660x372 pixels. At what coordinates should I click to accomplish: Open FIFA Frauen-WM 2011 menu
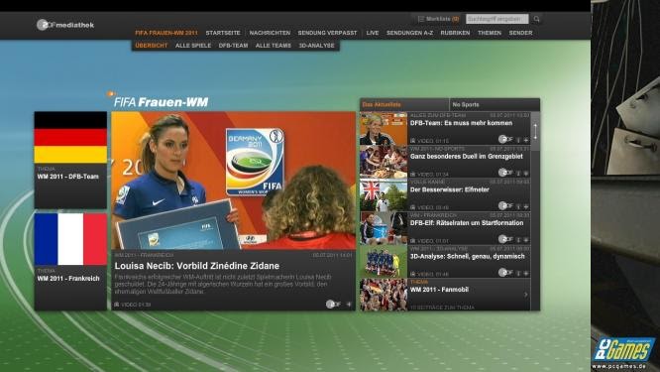coord(166,33)
